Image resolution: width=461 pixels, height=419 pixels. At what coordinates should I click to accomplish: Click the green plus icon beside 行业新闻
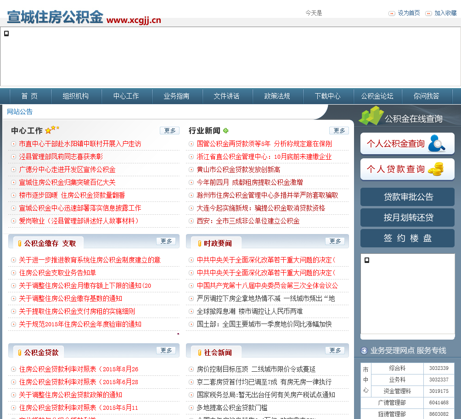[x=225, y=131]
